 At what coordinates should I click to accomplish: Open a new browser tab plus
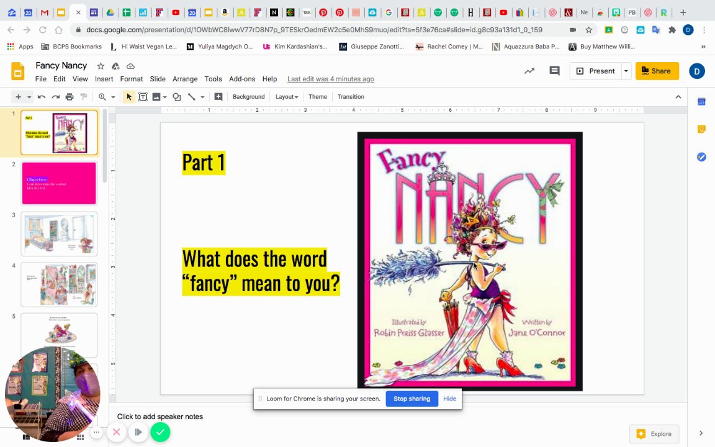pos(683,12)
